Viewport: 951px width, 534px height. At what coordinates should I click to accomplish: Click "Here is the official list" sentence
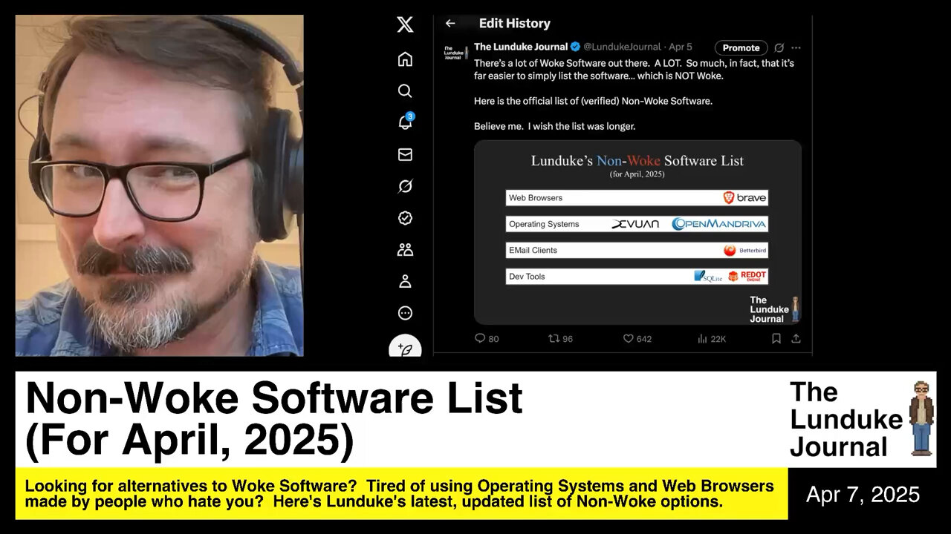(x=593, y=101)
